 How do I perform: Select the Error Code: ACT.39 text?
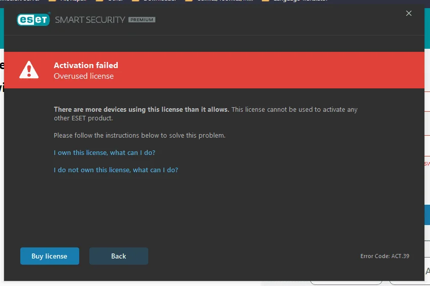coord(385,256)
